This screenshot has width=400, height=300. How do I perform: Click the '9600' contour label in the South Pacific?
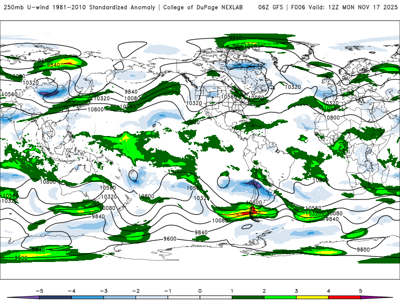click(170, 239)
